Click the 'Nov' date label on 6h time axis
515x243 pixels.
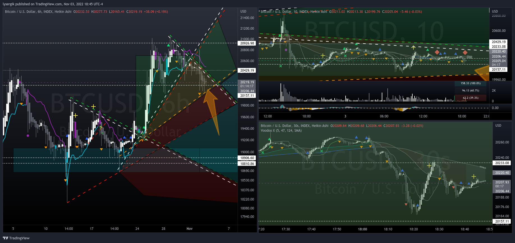(190, 229)
